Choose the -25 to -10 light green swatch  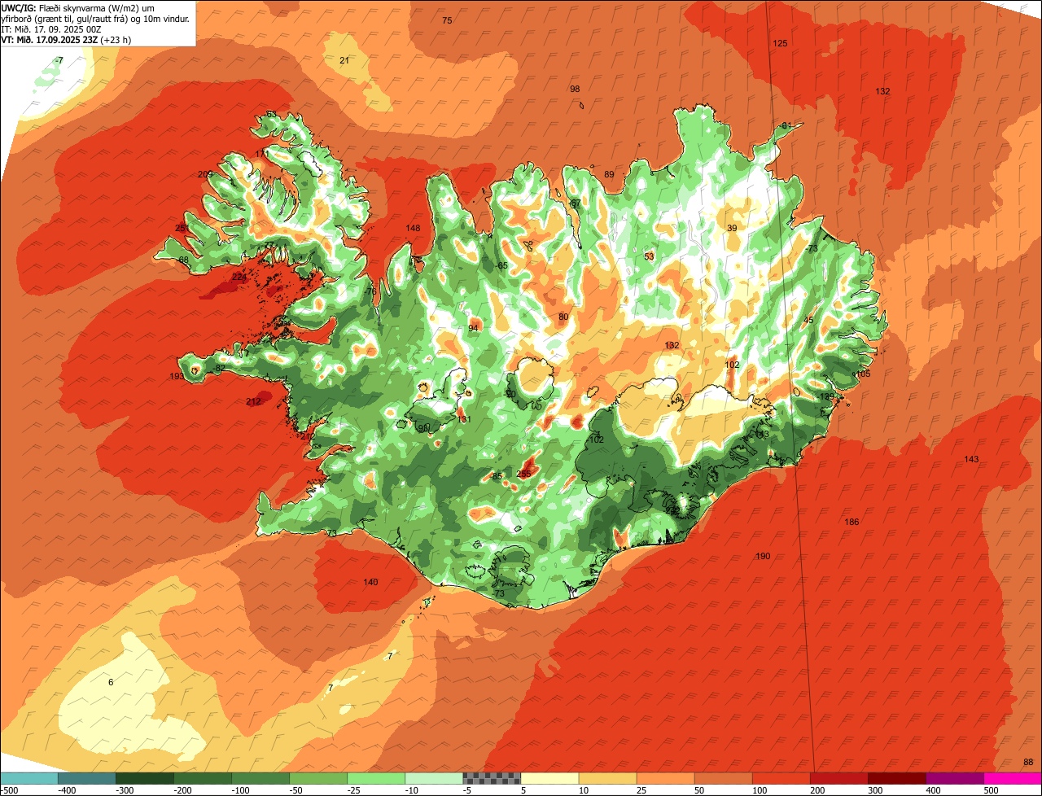point(375,778)
